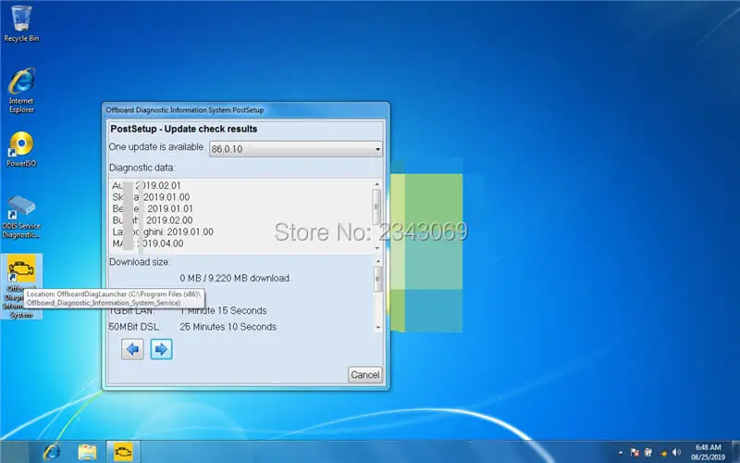Open the clock showing 6:48 AM
Image resolution: width=740 pixels, height=463 pixels.
[x=708, y=452]
